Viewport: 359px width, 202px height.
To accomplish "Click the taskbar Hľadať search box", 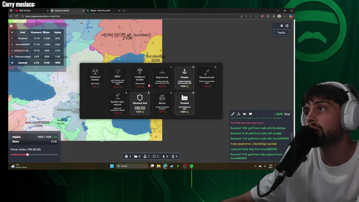I will [132, 166].
